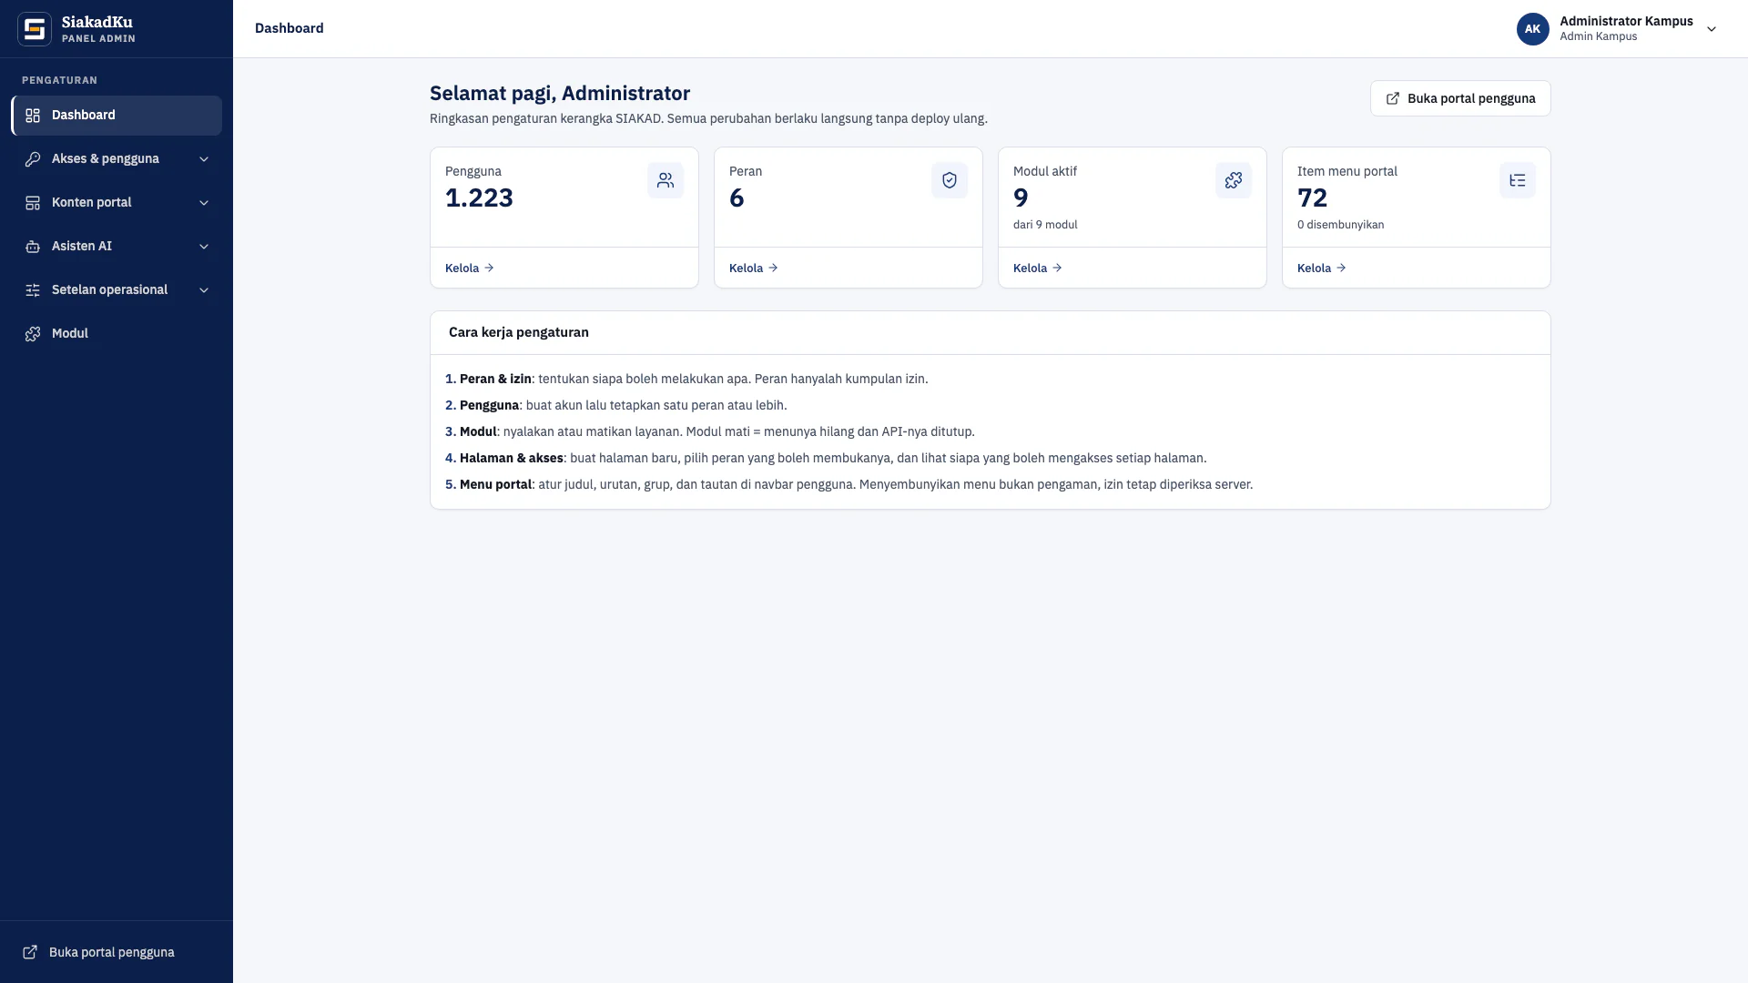Click 'Menu portal' list item
The height and width of the screenshot is (983, 1748).
point(849,484)
